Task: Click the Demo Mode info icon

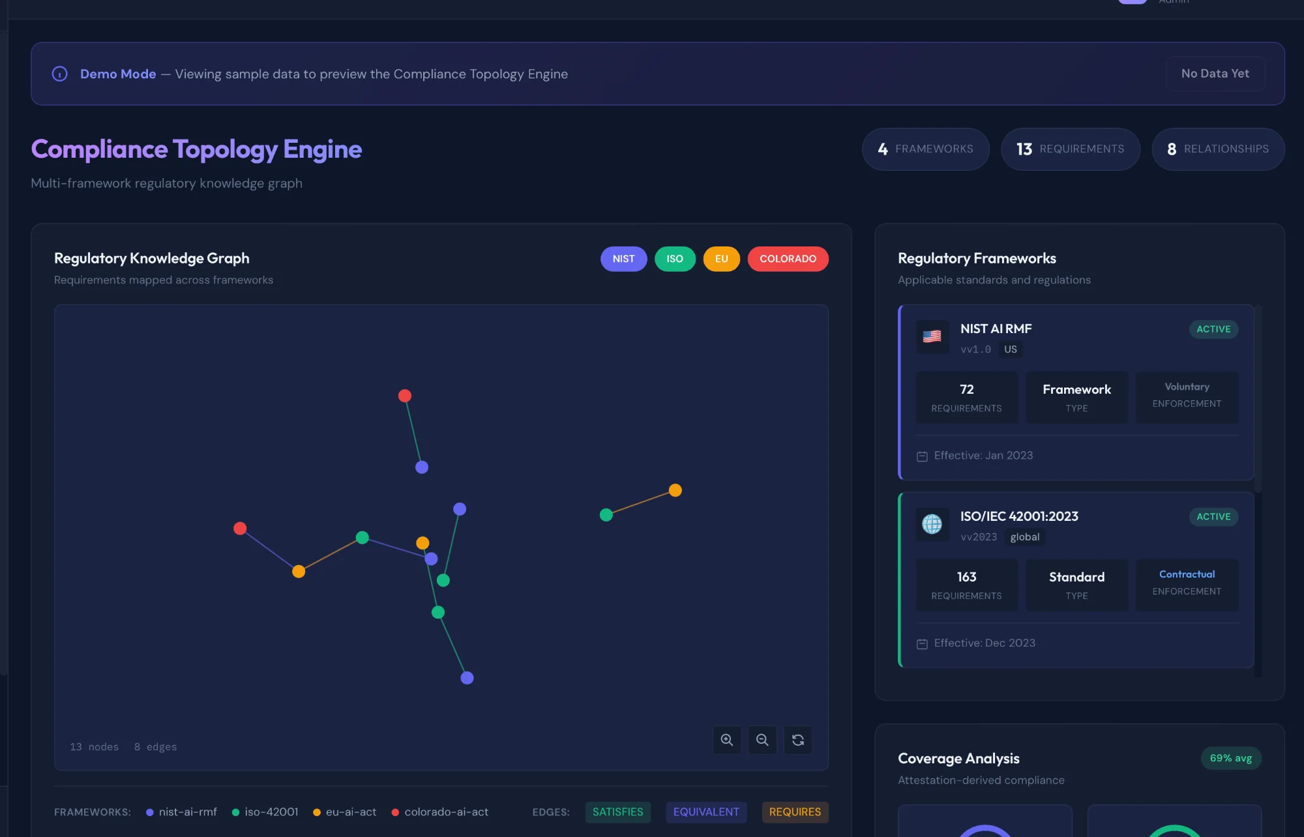Action: [x=59, y=74]
